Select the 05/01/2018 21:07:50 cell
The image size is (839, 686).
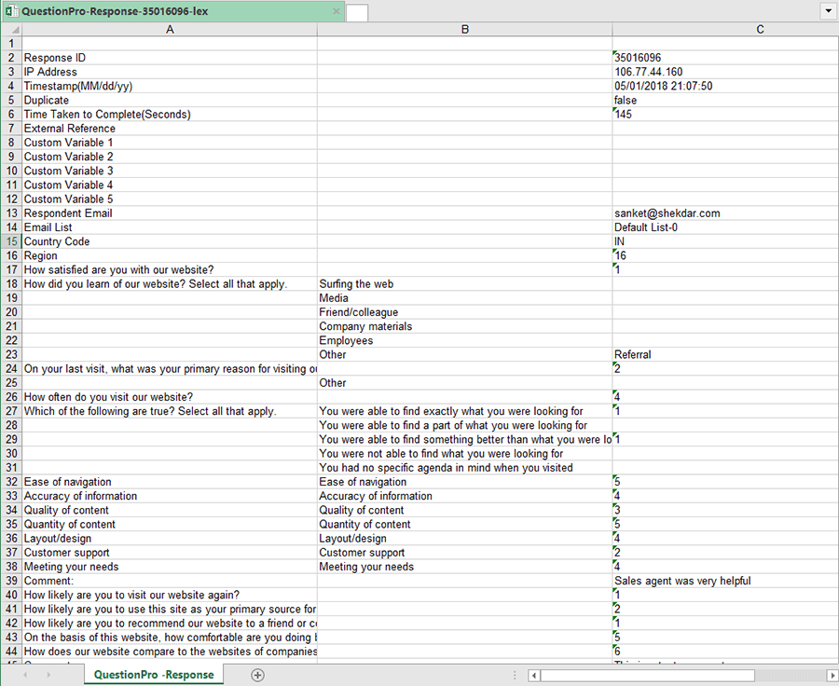pos(725,86)
